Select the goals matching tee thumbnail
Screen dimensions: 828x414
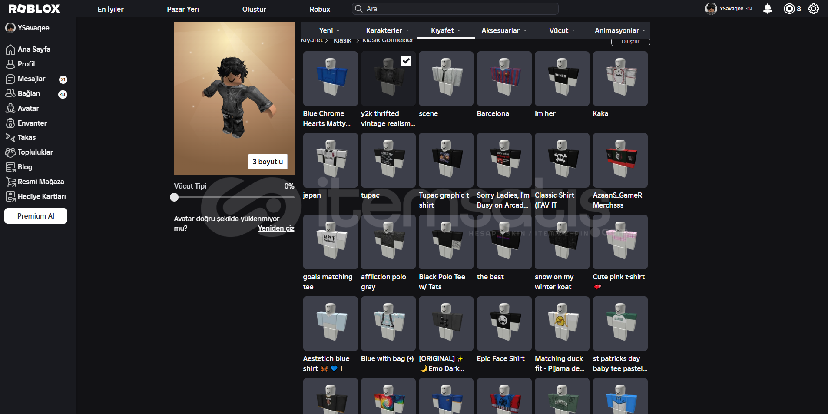(x=330, y=242)
